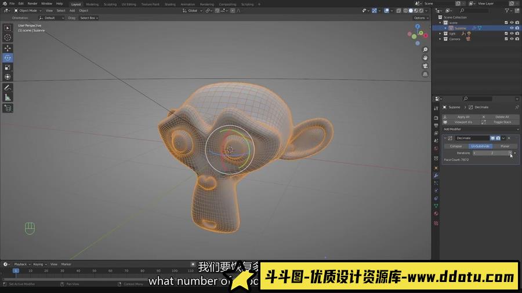Select the Collapse decimate mode
522x293 pixels.
tap(456, 146)
